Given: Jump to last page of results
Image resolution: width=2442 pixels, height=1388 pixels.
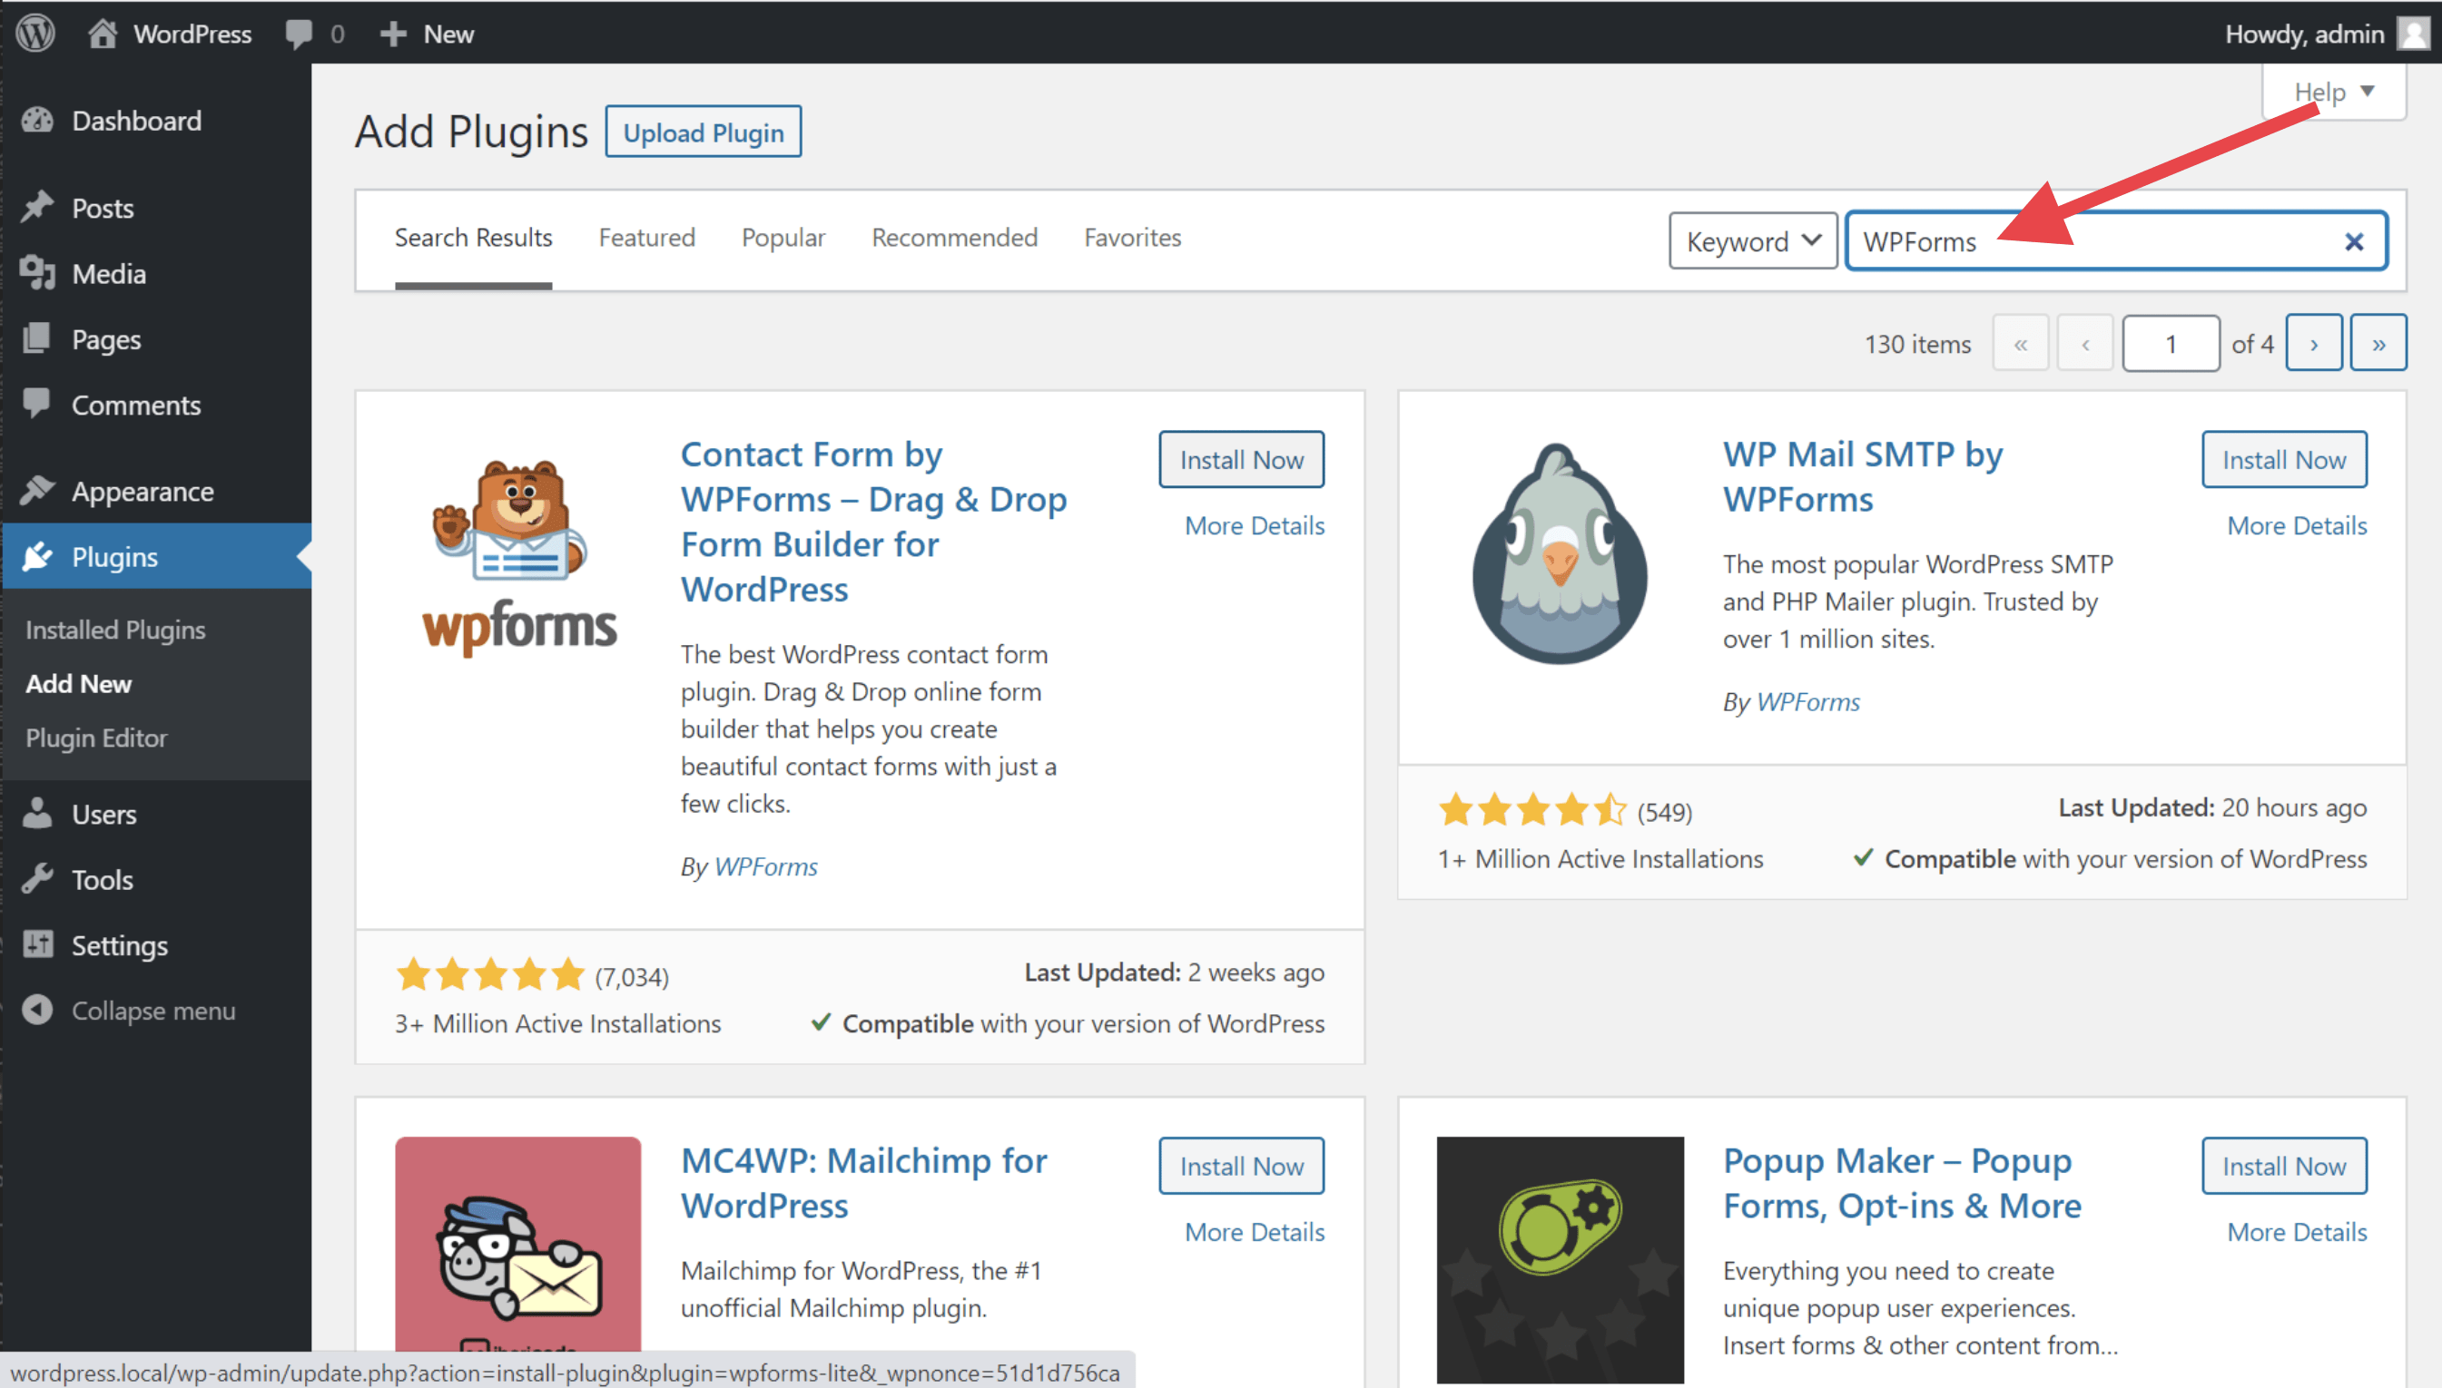Looking at the screenshot, I should 2378,343.
